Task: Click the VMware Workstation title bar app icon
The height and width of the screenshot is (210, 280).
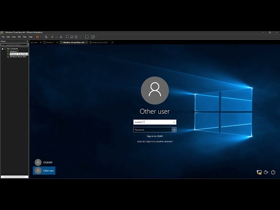Action: coord(2,32)
